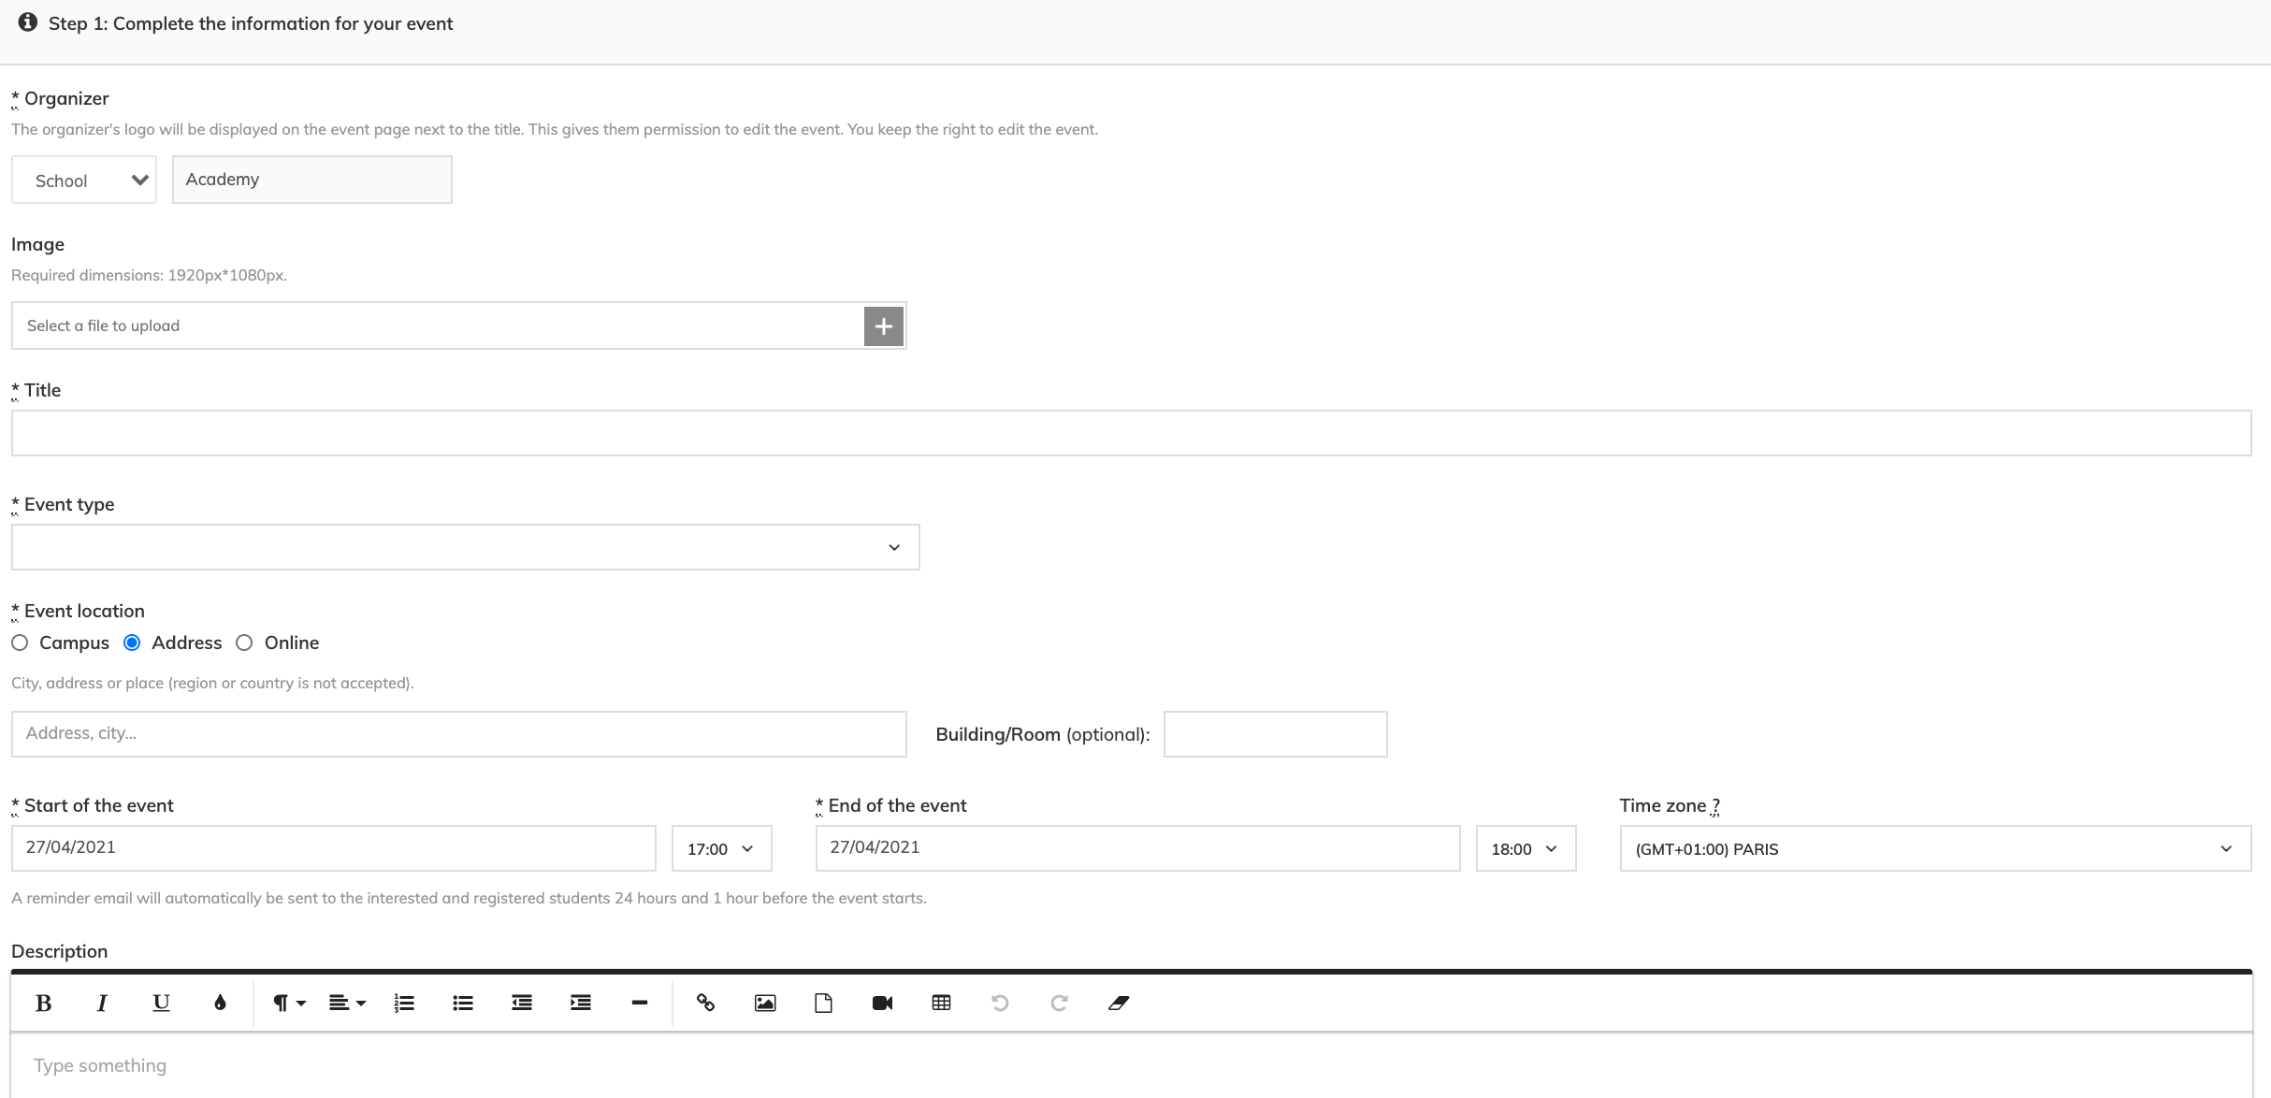Insert an image into the description

[765, 1003]
